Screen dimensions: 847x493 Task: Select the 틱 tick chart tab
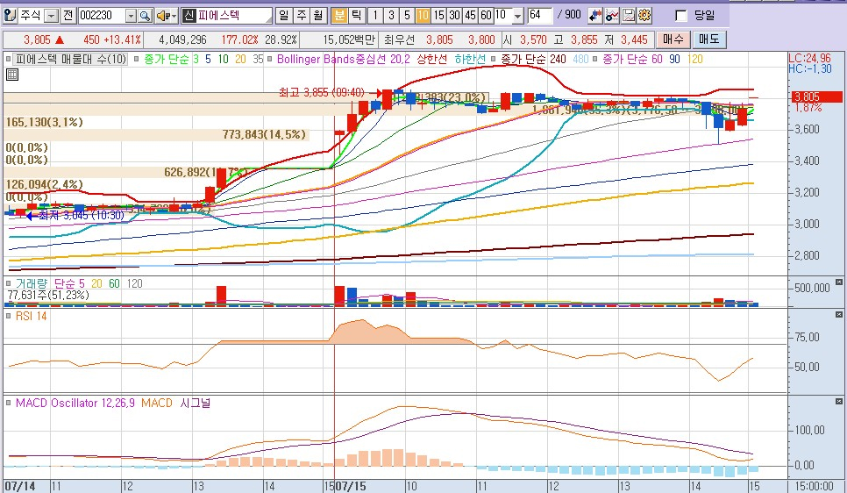click(356, 16)
